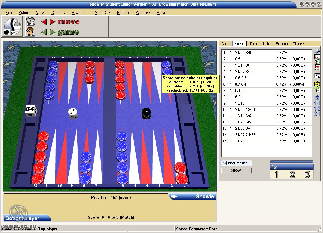Click the SHOW button

pyautogui.click(x=236, y=170)
